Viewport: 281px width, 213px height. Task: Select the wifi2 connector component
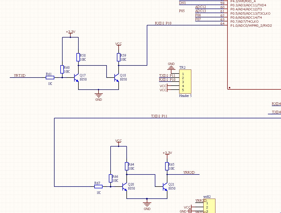tap(209, 206)
